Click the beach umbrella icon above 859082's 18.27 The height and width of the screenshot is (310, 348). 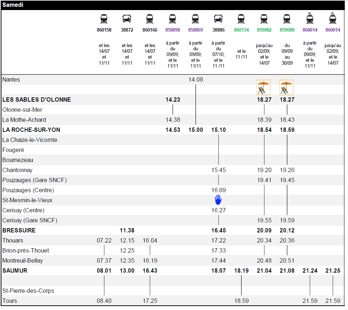click(x=264, y=87)
